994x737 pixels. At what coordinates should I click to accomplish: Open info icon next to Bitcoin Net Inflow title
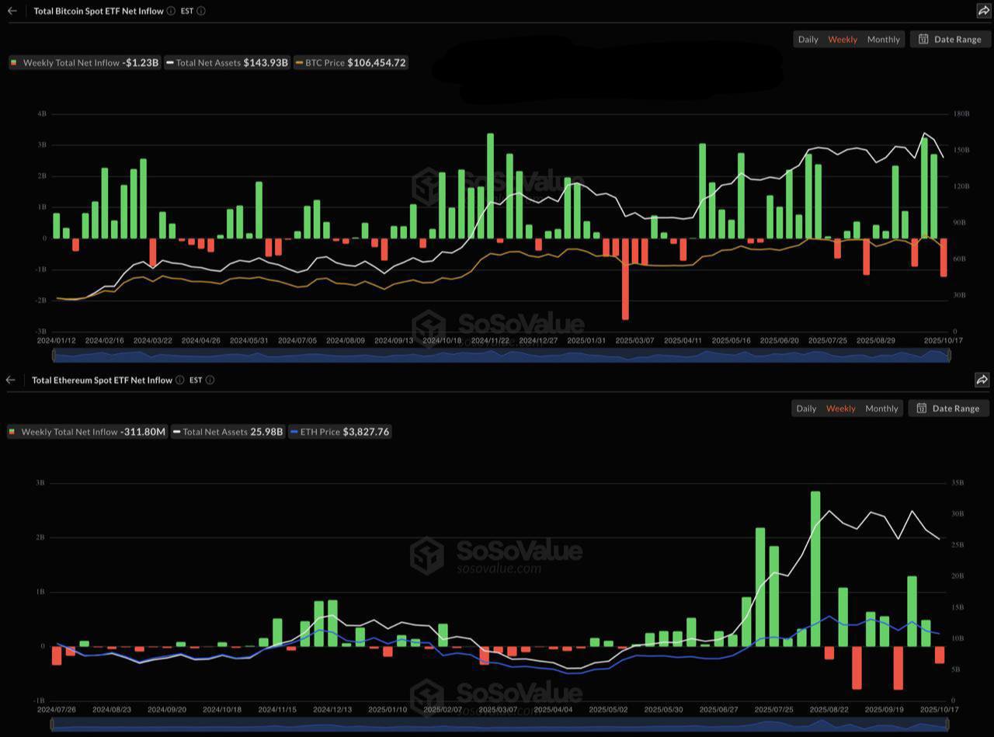(171, 11)
